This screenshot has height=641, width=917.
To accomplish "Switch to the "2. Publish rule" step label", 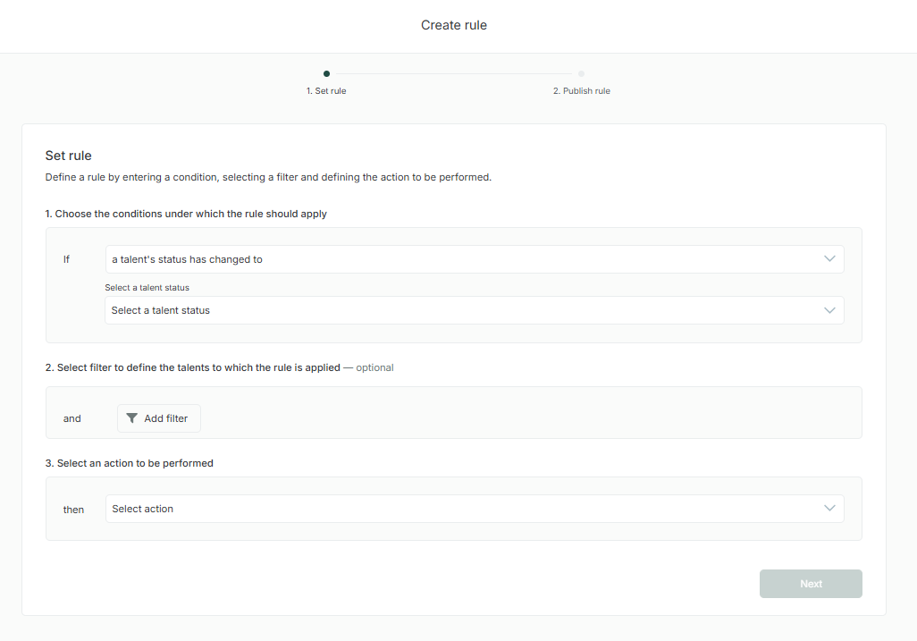I will coord(581,91).
